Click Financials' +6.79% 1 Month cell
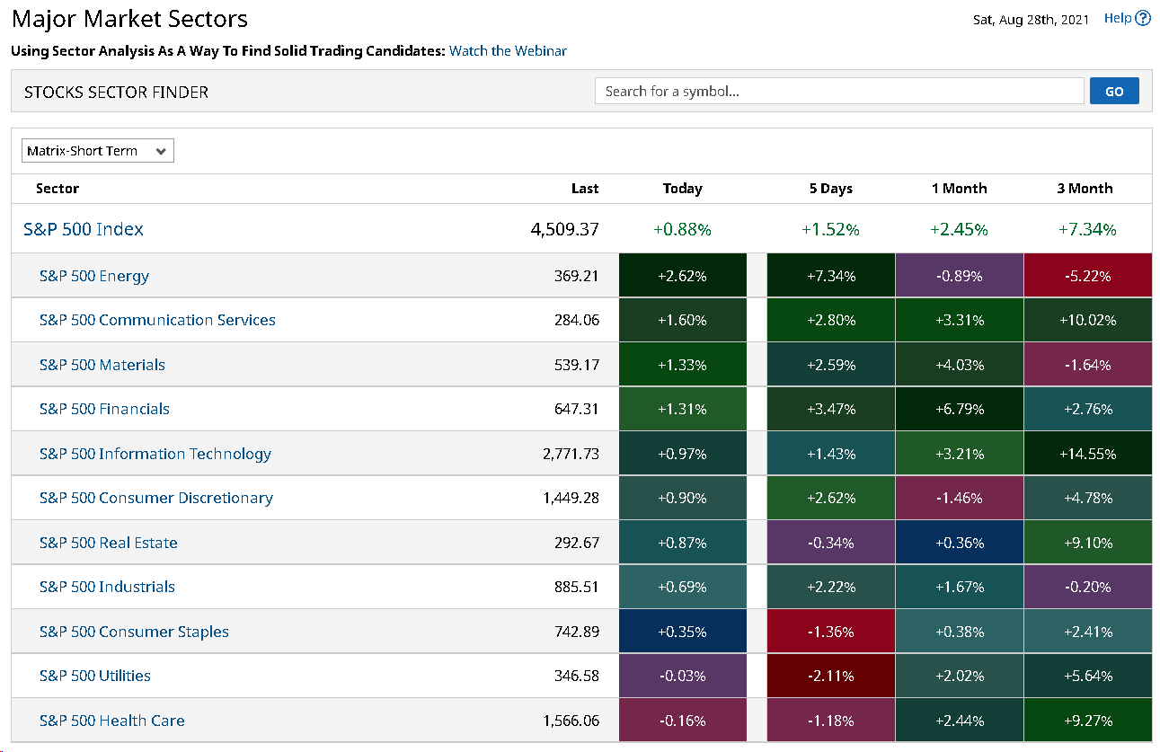The width and height of the screenshot is (1160, 752). pos(960,409)
